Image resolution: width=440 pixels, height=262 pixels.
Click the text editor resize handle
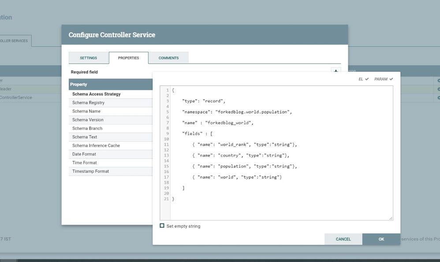point(390,218)
